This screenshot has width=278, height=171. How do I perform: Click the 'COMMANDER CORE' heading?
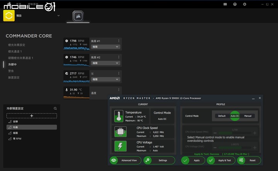click(29, 36)
